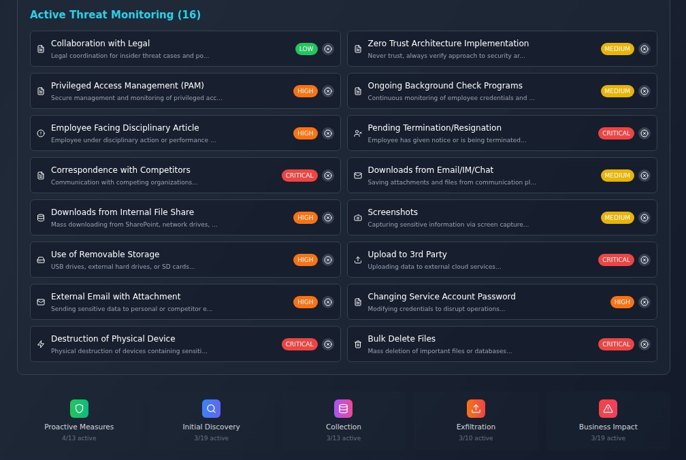Remove Destruction of Physical Device item
This screenshot has width=686, height=460.
[328, 344]
